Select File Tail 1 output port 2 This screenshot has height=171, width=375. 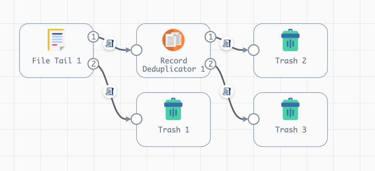(x=93, y=63)
